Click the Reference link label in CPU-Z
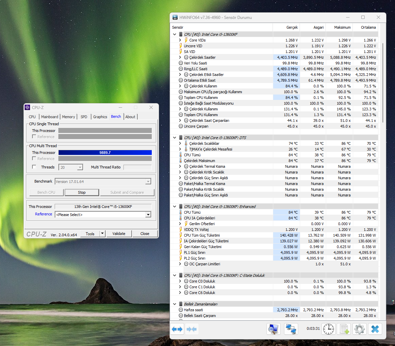 [44, 214]
